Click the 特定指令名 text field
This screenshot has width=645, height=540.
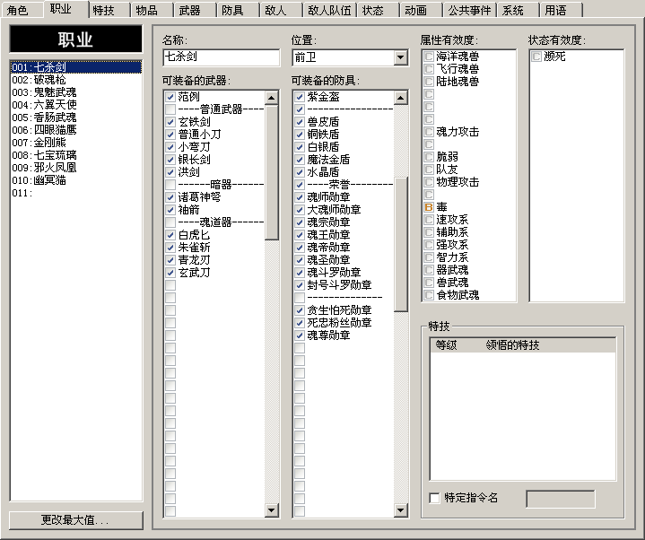point(561,499)
